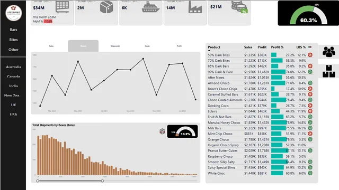The width and height of the screenshot is (339, 190).
Task: Select the Organic Choco Syrup row
Action: point(260,145)
